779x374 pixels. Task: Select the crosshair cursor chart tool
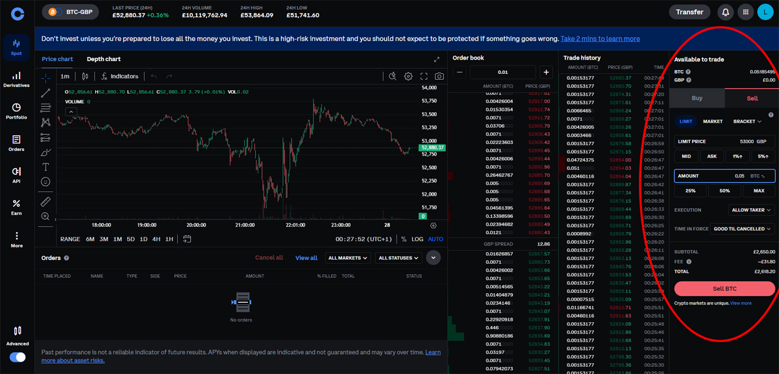(45, 78)
